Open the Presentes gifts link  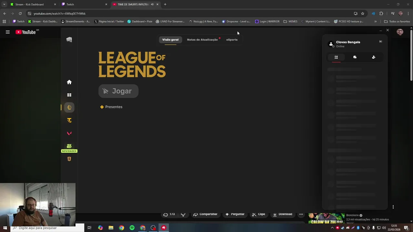point(111,107)
